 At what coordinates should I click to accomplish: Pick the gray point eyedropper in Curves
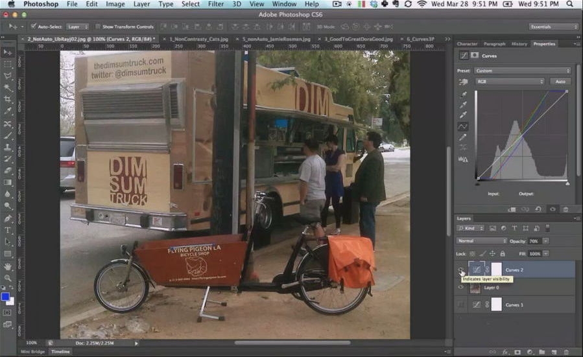[x=463, y=105]
